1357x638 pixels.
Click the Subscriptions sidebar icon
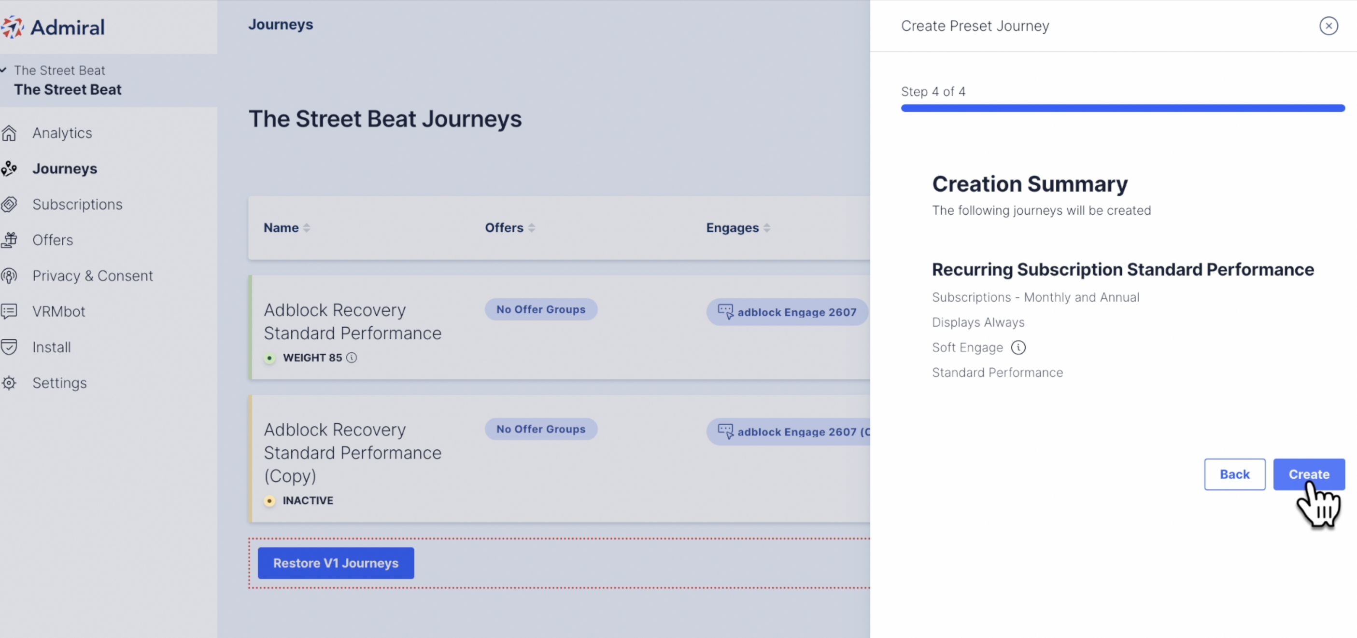9,204
